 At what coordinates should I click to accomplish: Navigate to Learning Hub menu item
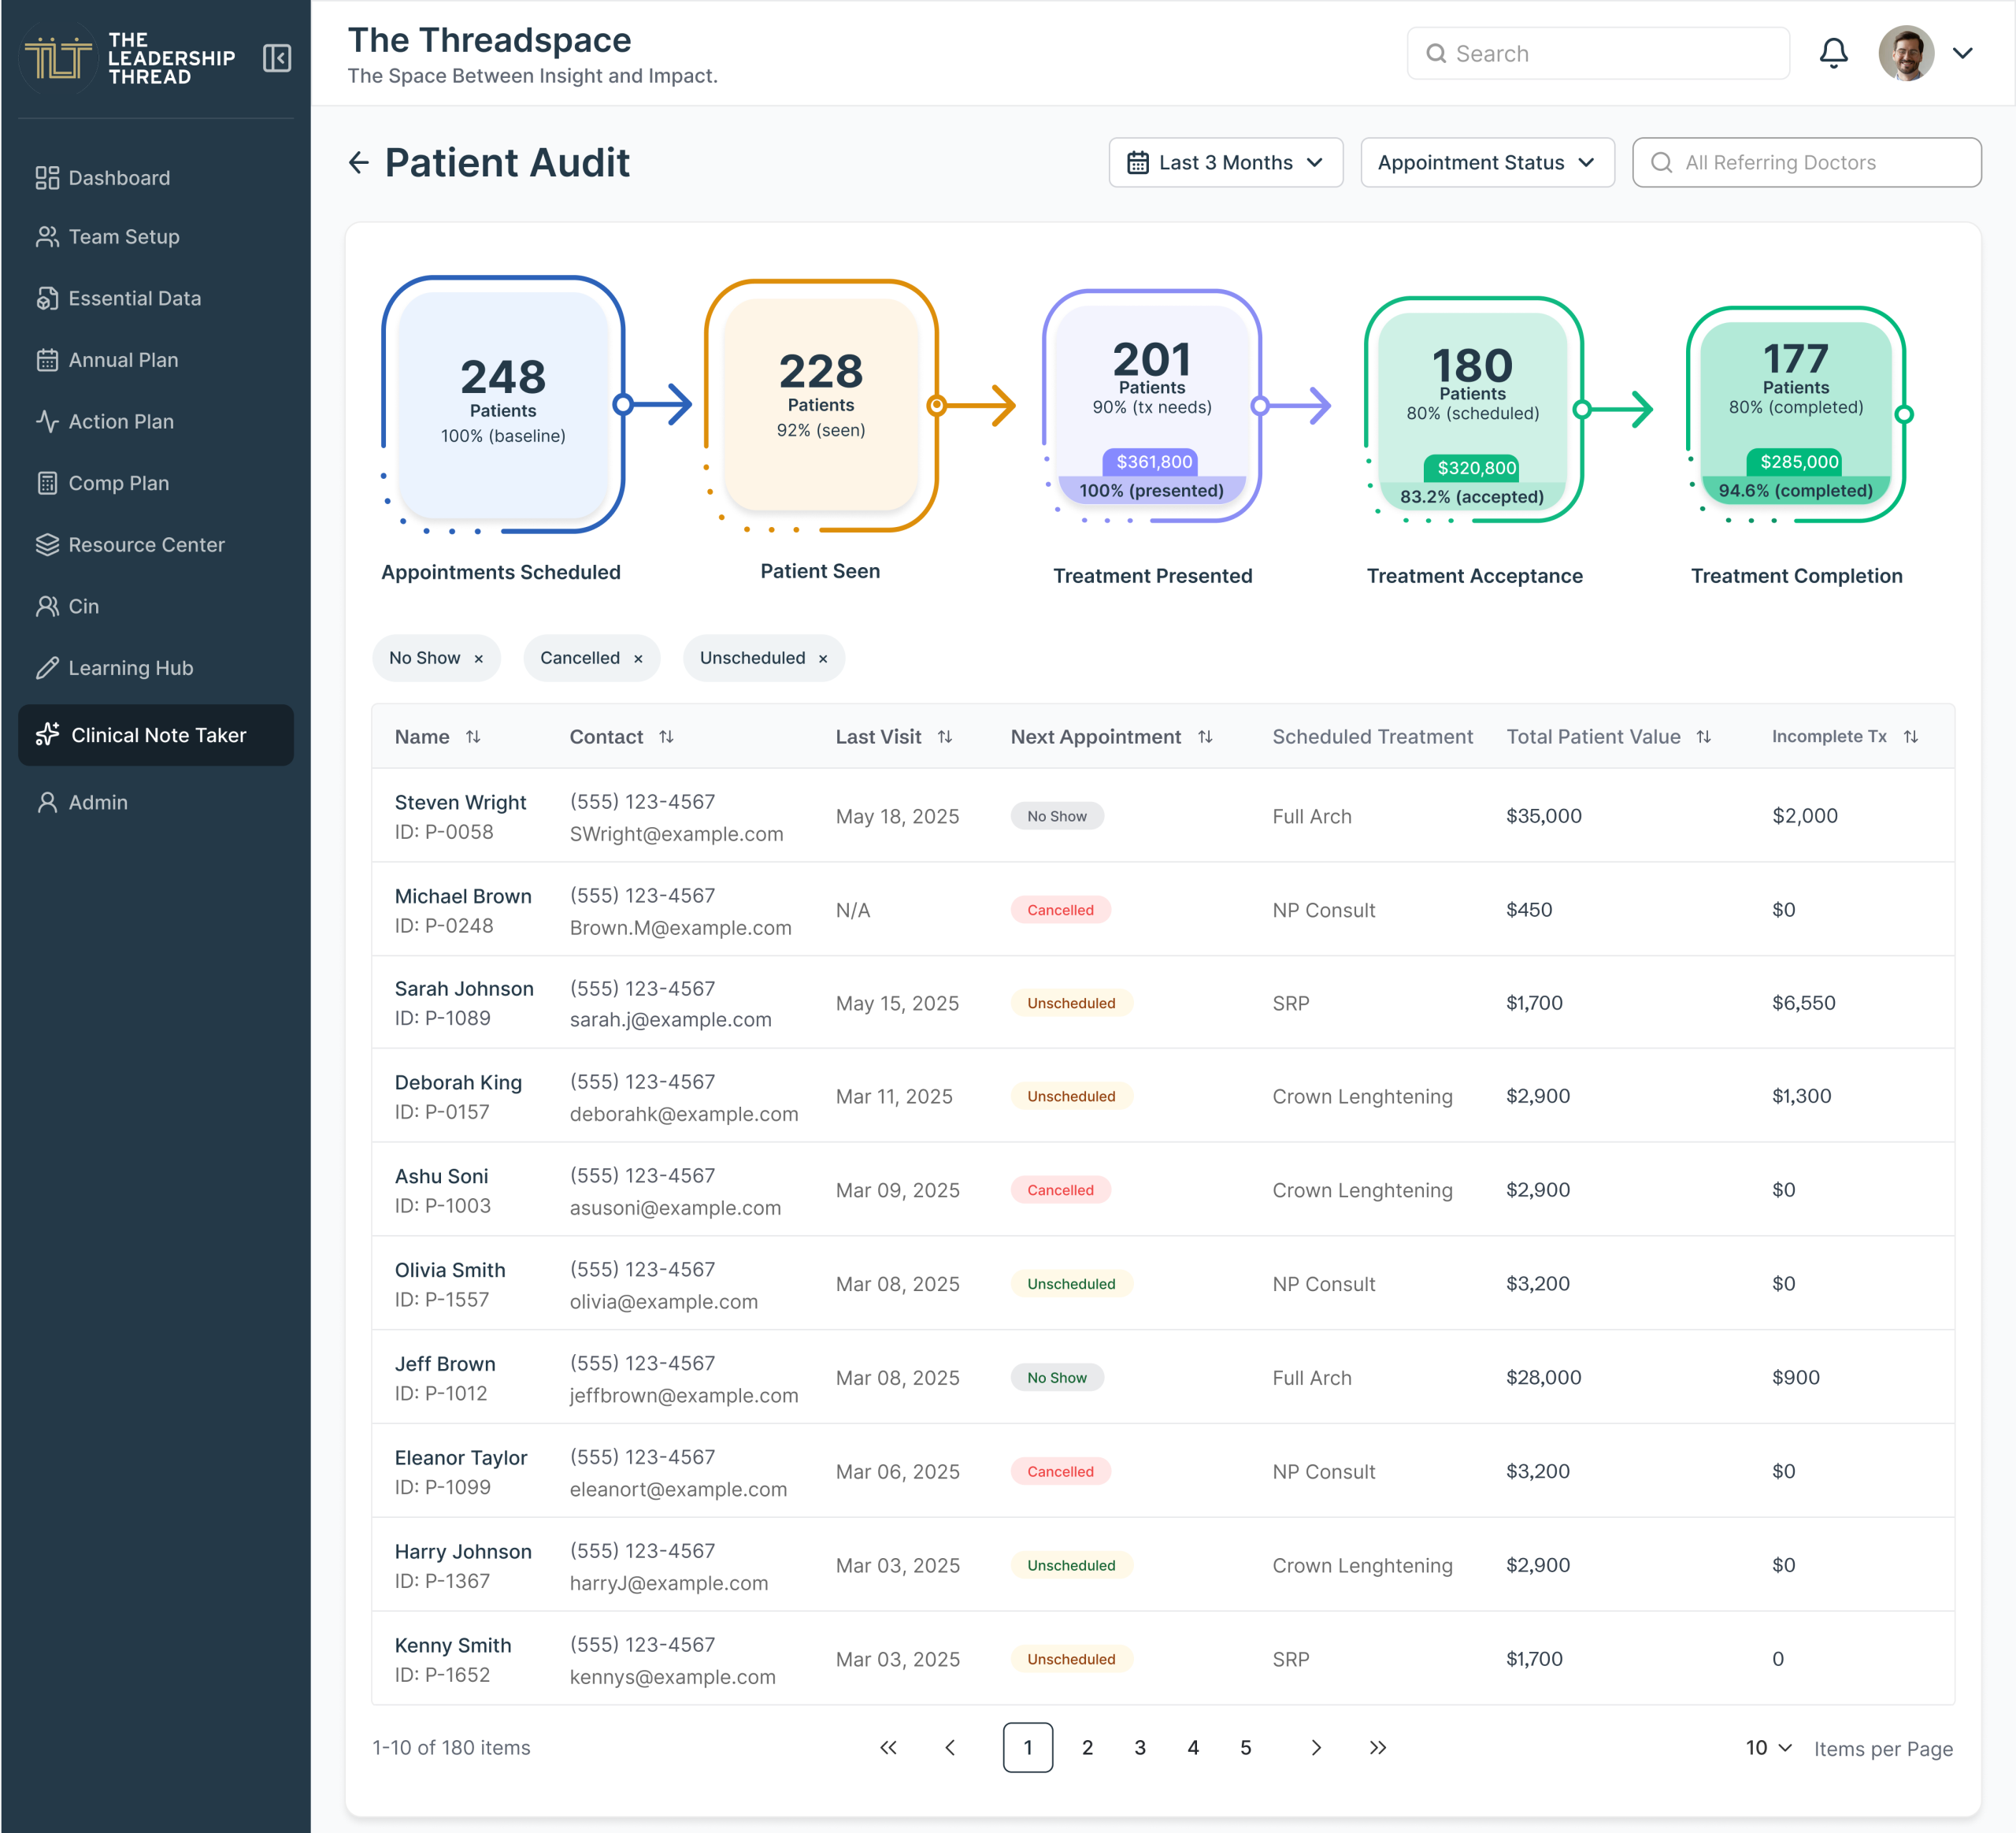[x=130, y=668]
